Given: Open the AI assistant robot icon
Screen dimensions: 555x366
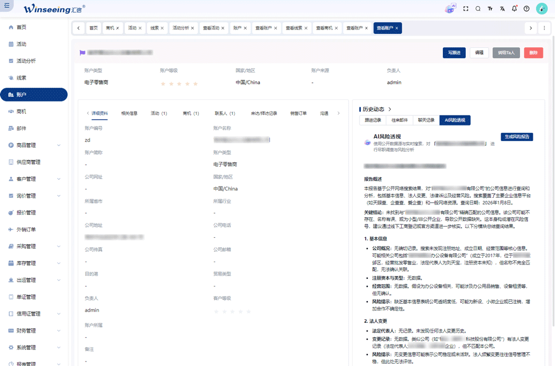Looking at the screenshot, I should 451,9.
